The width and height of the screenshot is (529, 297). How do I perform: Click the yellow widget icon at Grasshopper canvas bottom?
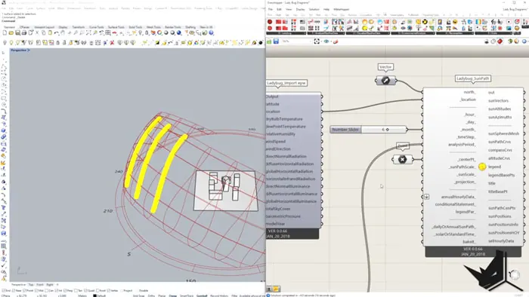[276, 289]
